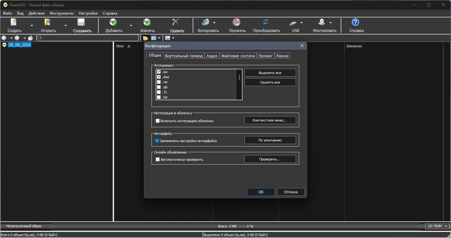Click the Сохранить (Save) floppy icon
Screen dimensions: 451x238
click(82, 23)
